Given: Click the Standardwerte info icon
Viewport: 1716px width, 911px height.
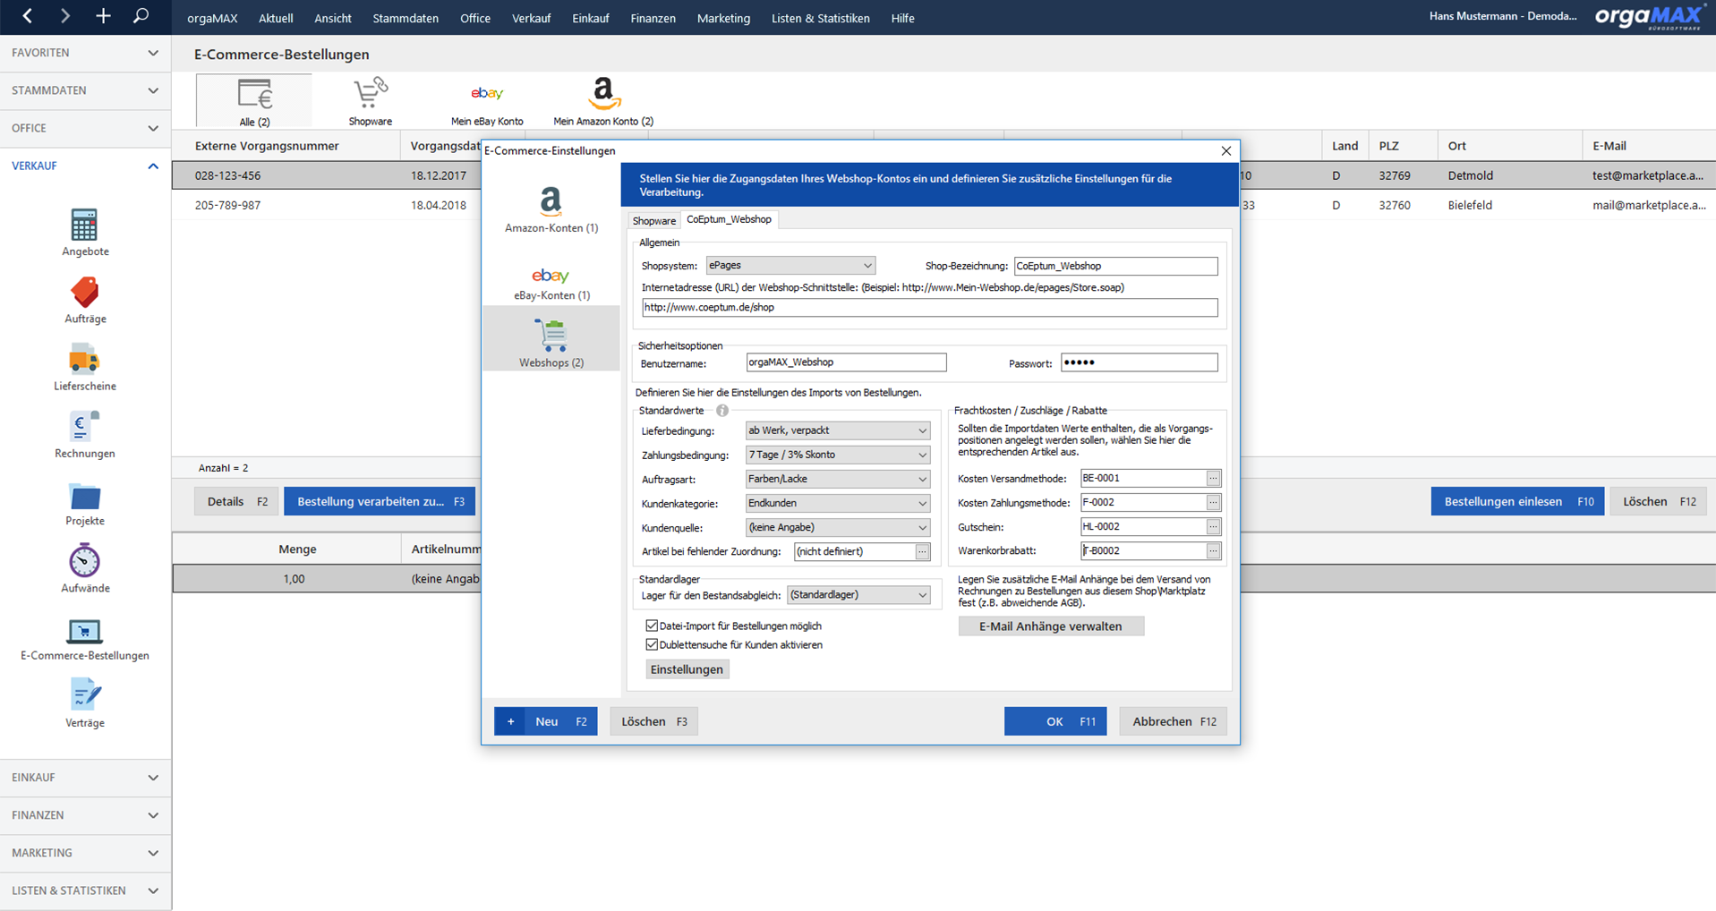Looking at the screenshot, I should point(722,411).
